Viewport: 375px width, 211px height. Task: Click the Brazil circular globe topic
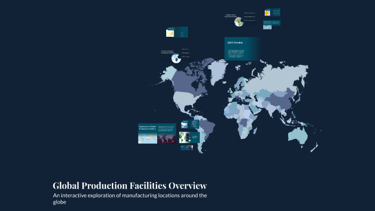[x=239, y=22]
